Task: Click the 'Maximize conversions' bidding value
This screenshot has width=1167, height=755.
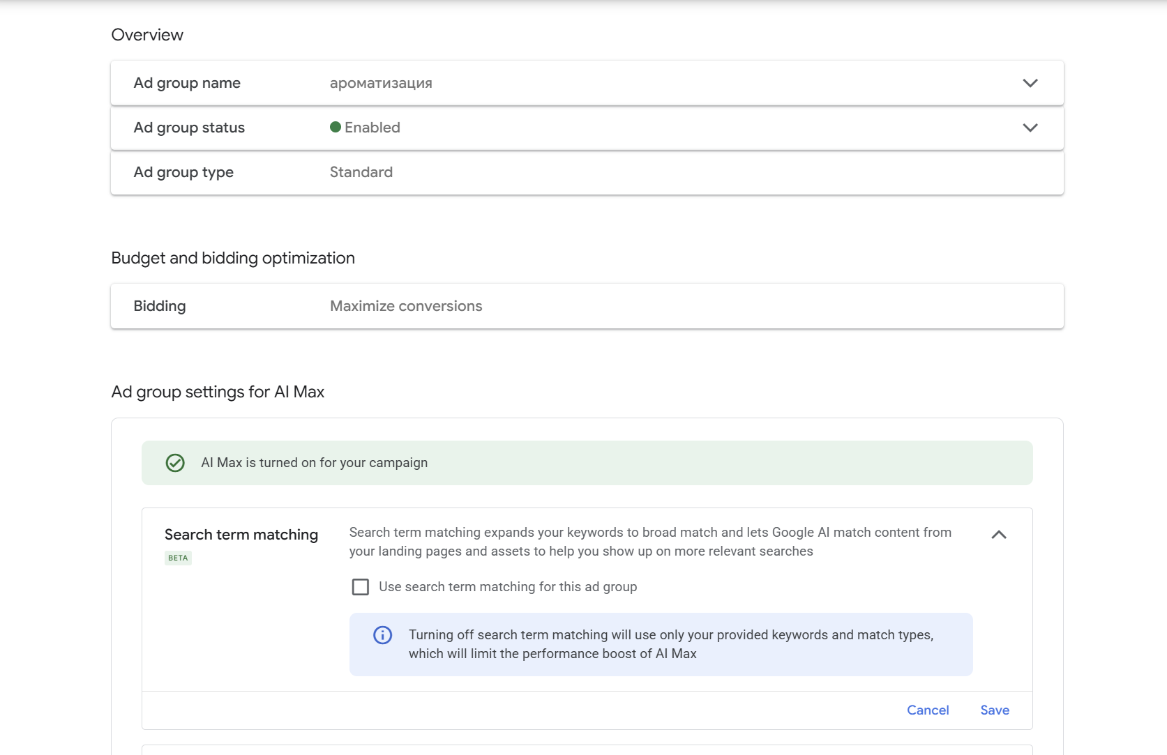Action: (x=406, y=306)
